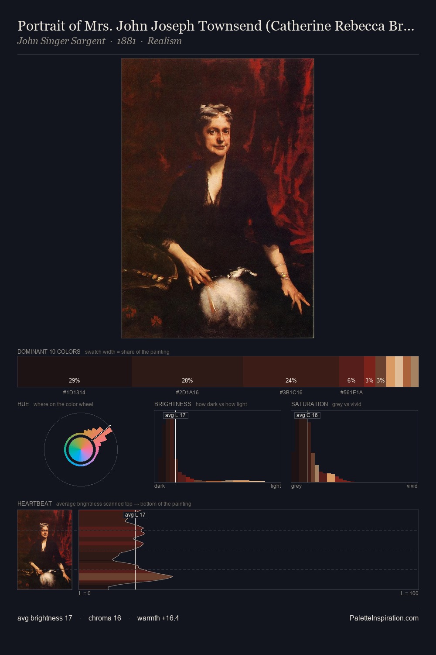Click the #561E1A hex code label
Viewport: 436px width, 655px height.
click(x=351, y=393)
